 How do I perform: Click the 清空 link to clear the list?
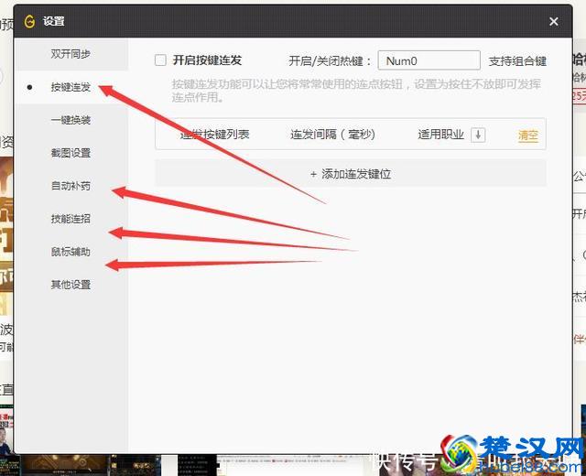point(528,135)
